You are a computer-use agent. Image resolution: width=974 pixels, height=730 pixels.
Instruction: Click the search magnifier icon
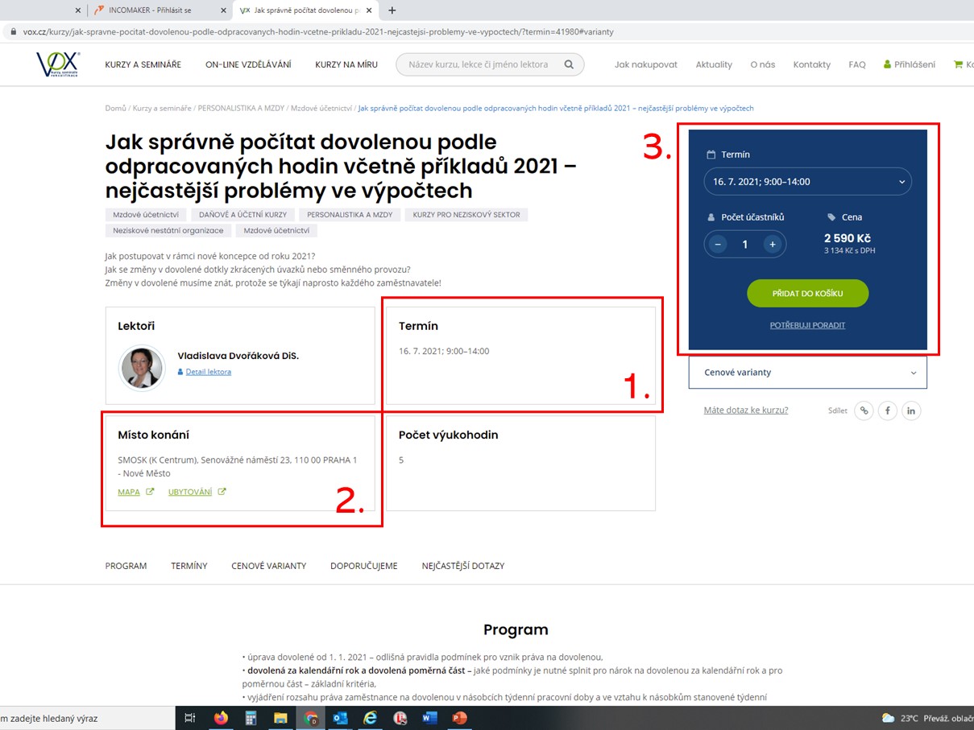(x=569, y=64)
